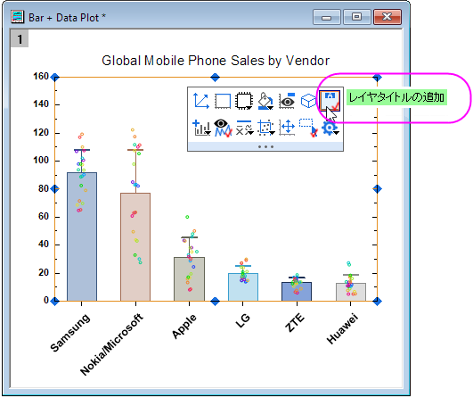Click the rescale axes arrows icon

pos(287,128)
